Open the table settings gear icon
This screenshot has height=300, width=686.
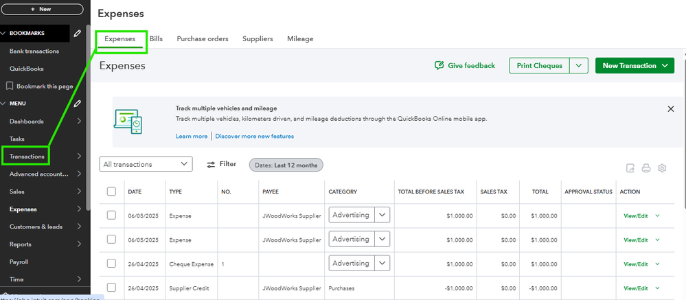pyautogui.click(x=663, y=168)
